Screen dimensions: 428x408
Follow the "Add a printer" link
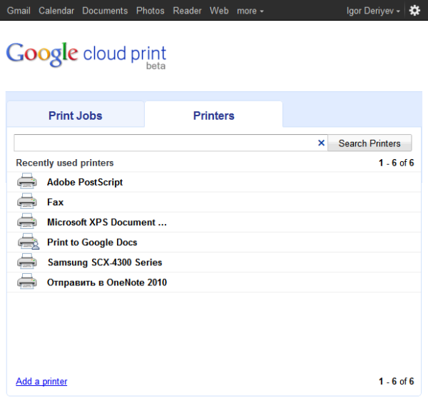coord(41,382)
